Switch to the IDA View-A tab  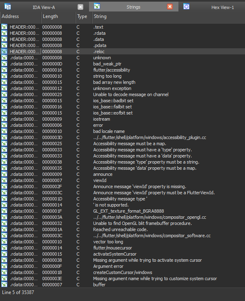44,7
